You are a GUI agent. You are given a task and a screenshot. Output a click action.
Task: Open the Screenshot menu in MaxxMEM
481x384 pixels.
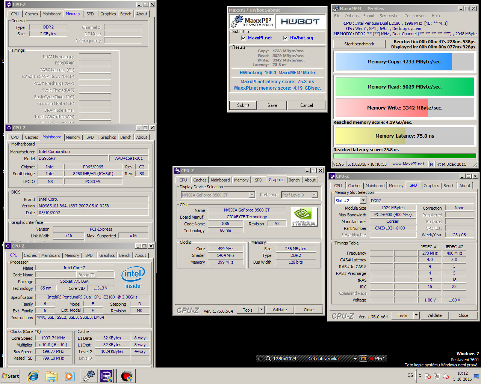[390, 16]
